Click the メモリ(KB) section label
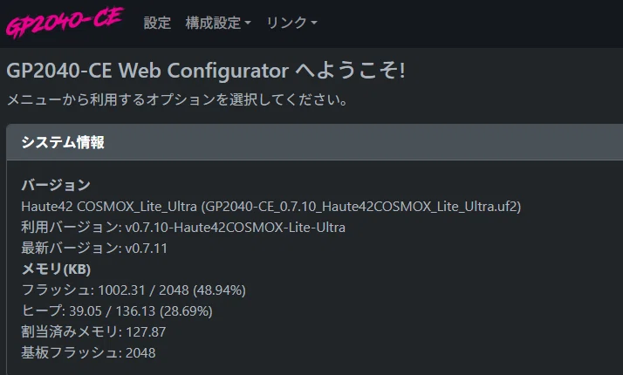The width and height of the screenshot is (623, 375). pyautogui.click(x=56, y=269)
